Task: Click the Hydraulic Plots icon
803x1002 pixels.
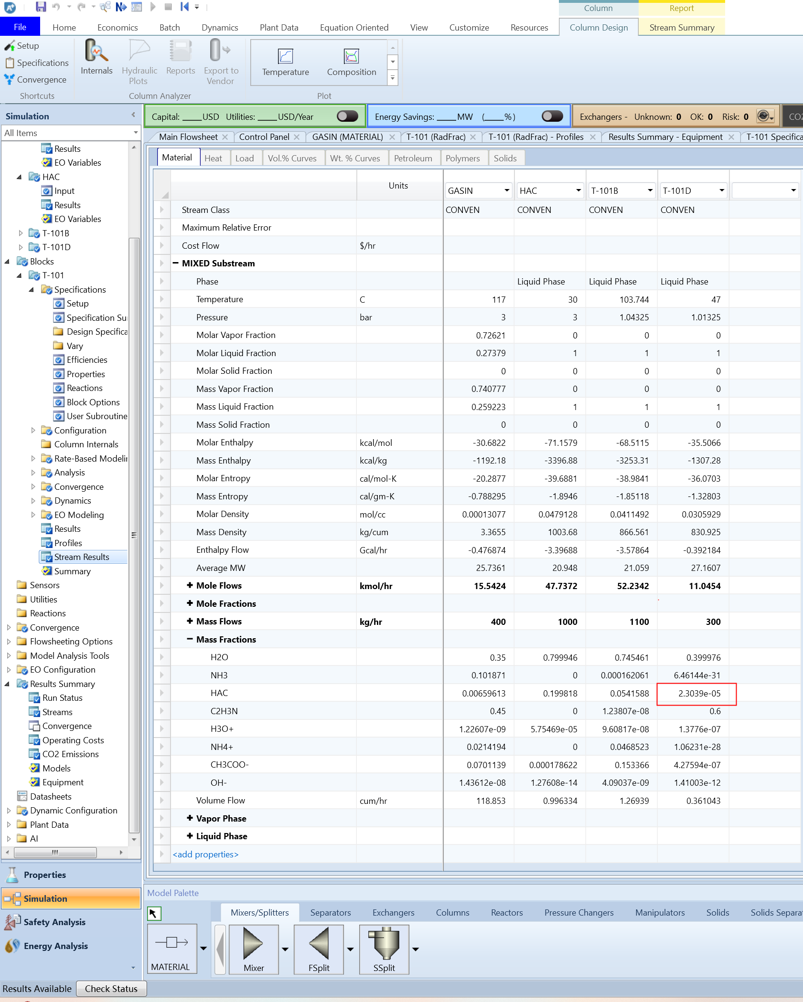Action: [139, 62]
